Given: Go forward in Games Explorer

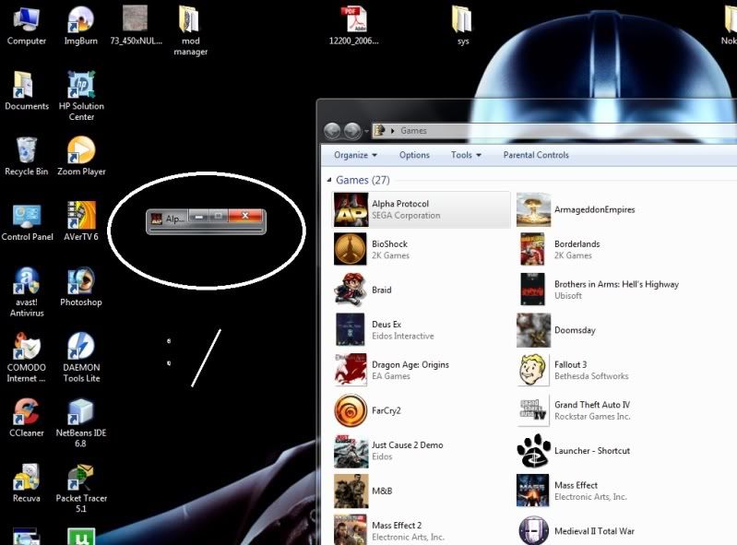Looking at the screenshot, I should pos(352,131).
